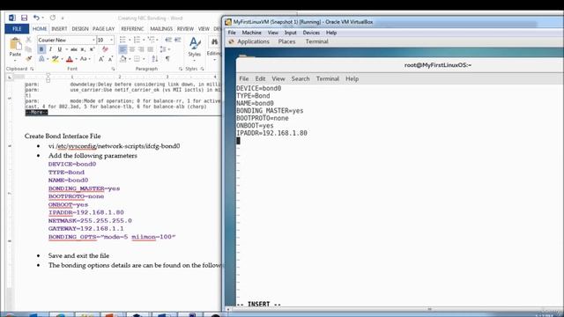Image resolution: width=564 pixels, height=317 pixels.
Task: Click the Grow Font icon
Action: pos(101,59)
